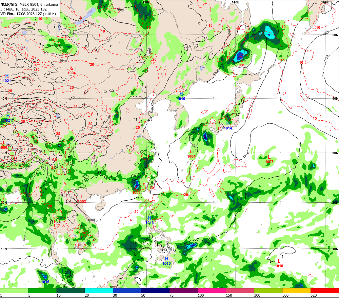This screenshot has height=298, width=339.
Task: Click the L '1004' label over Mongolia
Action: click(72, 73)
